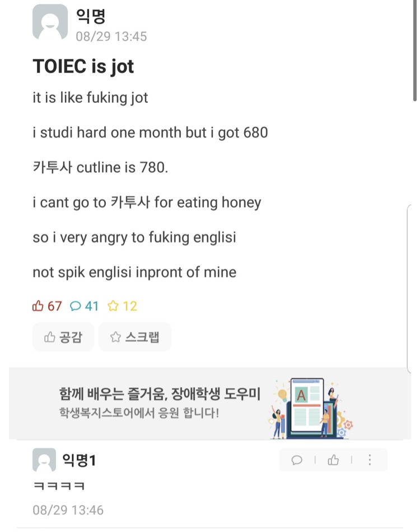Tap the original poster's anonymous avatar

click(50, 22)
